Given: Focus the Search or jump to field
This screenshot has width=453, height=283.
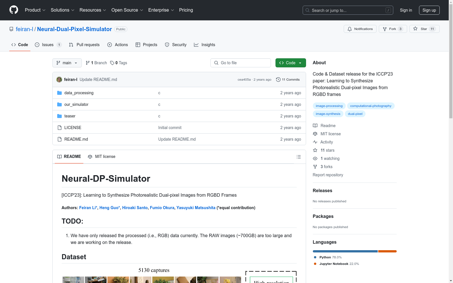Looking at the screenshot, I should coord(348,10).
